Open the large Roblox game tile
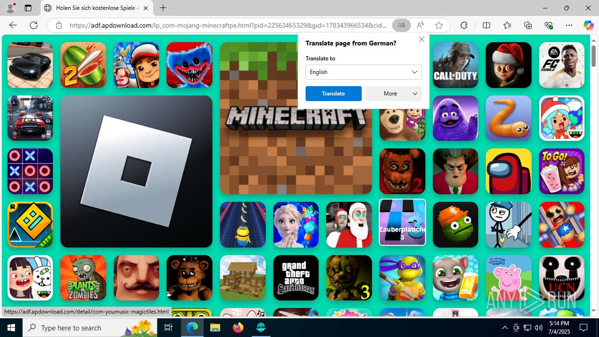Screen dimensions: 599x337 click(136, 171)
